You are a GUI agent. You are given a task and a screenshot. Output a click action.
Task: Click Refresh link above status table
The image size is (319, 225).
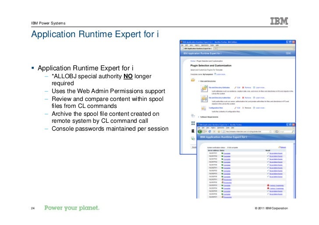pos(283,147)
